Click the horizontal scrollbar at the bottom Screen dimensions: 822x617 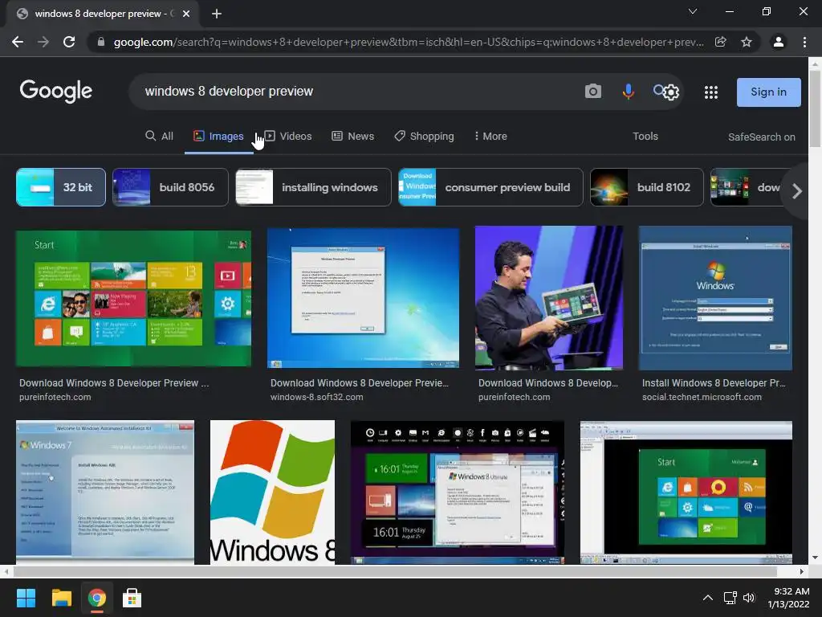395,571
